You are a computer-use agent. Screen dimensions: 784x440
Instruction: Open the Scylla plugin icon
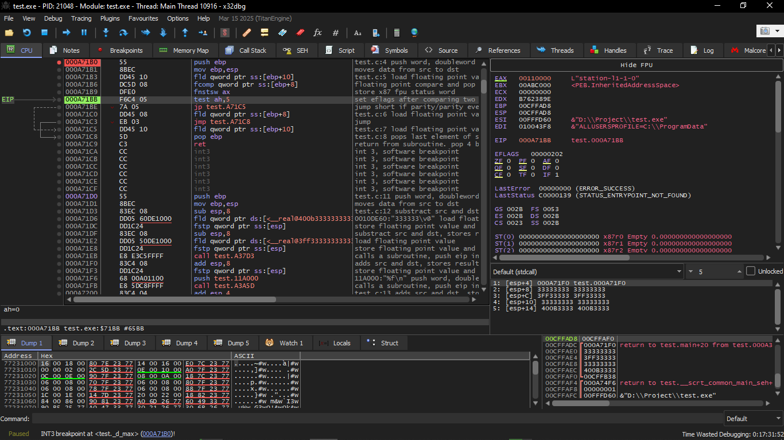pyautogui.click(x=225, y=33)
